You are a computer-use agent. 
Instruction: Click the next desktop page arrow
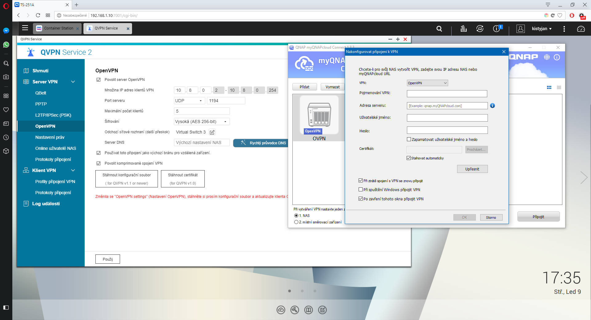click(x=584, y=178)
